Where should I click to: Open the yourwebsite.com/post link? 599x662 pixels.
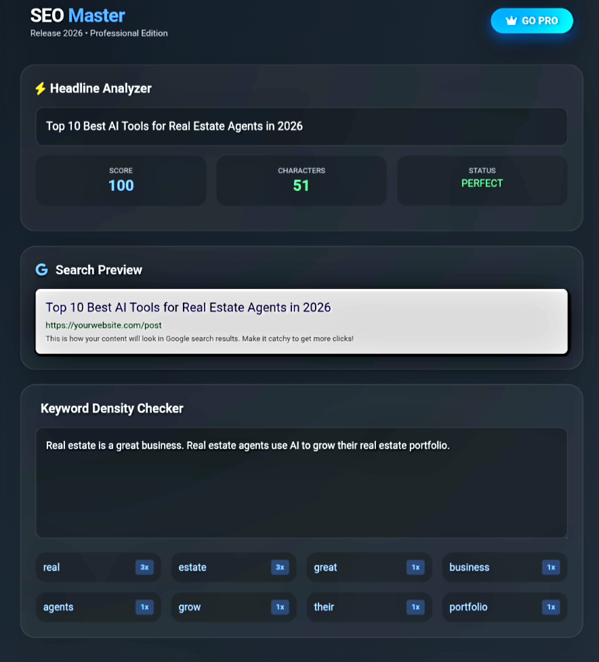coord(103,325)
